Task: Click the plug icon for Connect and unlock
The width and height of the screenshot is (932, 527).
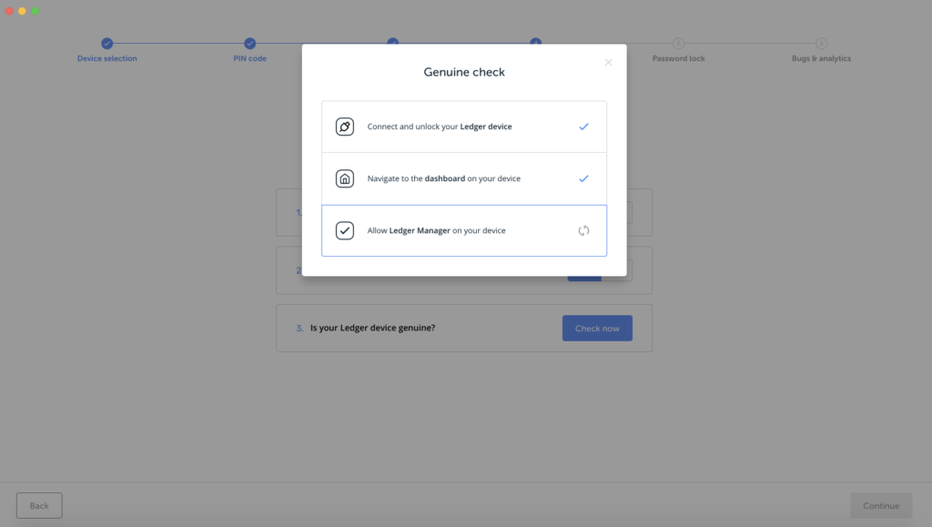Action: point(345,127)
